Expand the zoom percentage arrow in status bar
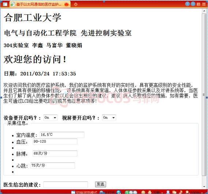The width and height of the screenshot is (208, 194). [202, 193]
